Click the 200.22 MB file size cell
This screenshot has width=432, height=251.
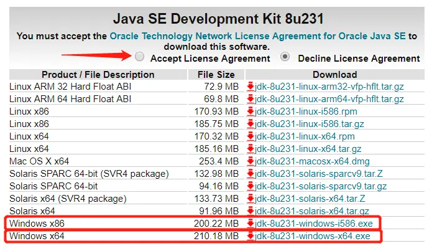click(216, 224)
